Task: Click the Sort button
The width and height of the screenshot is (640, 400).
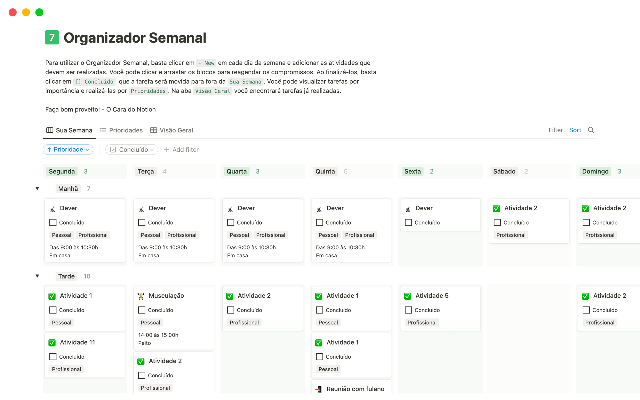Action: [x=575, y=130]
